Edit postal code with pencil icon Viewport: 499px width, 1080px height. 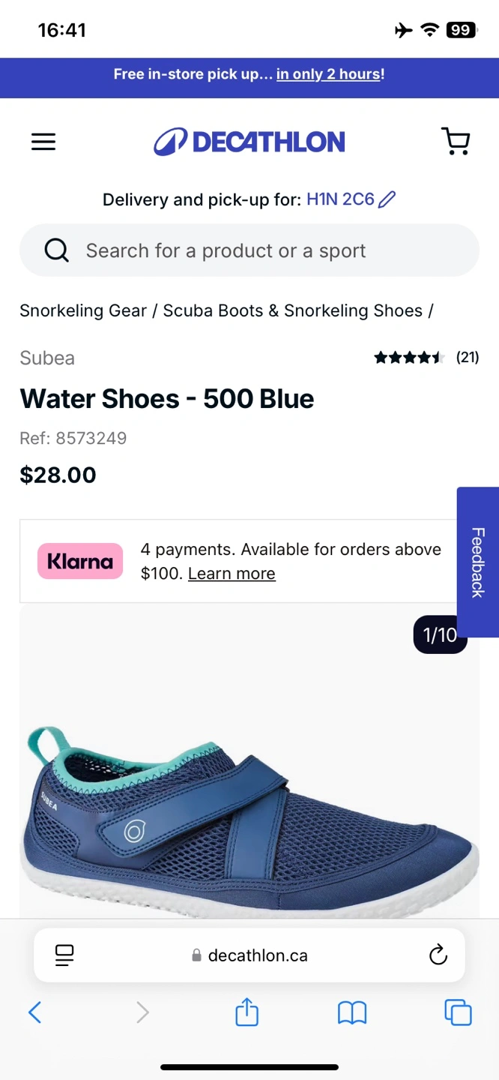click(387, 199)
